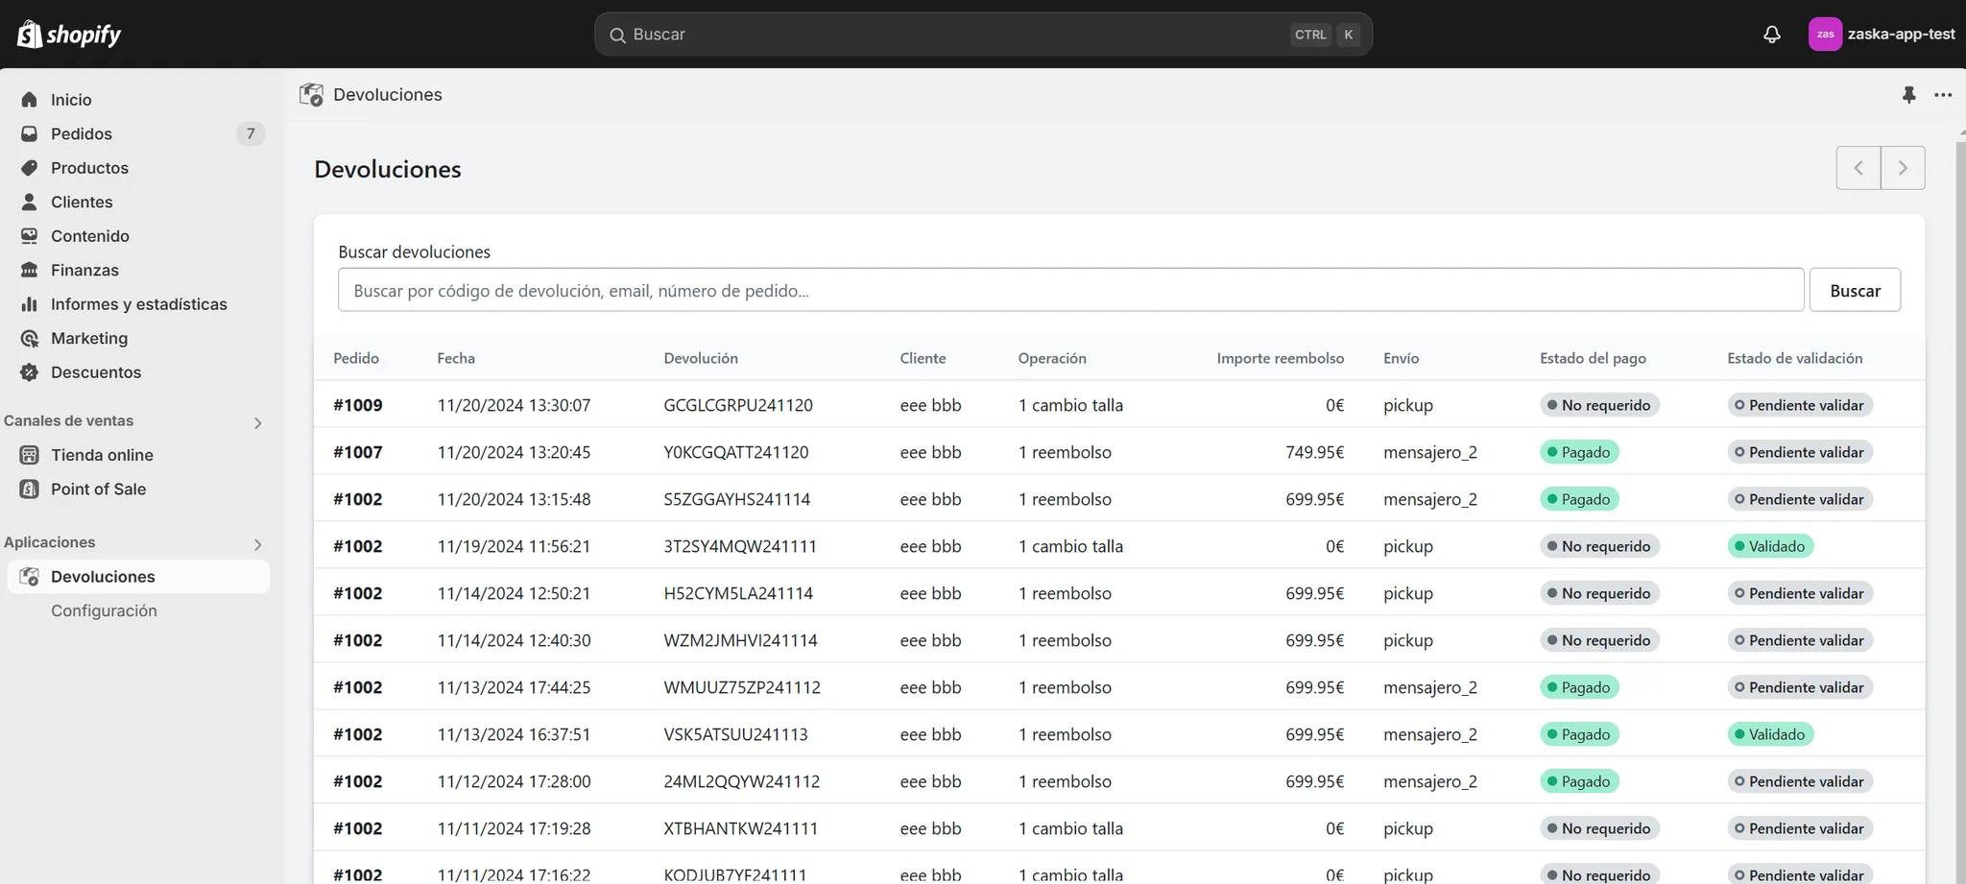
Task: Open the three-dot more actions menu
Action: pyautogui.click(x=1943, y=95)
